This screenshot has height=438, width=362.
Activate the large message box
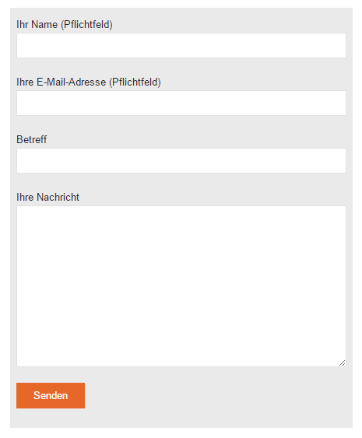[181, 286]
